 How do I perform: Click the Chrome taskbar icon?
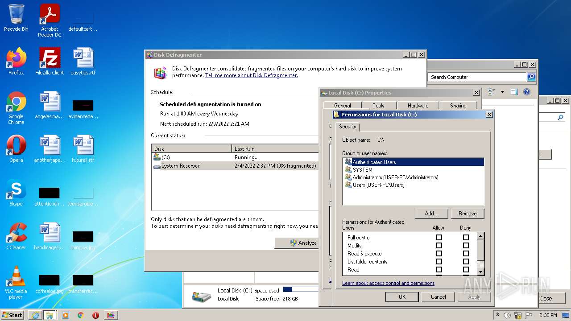81,315
